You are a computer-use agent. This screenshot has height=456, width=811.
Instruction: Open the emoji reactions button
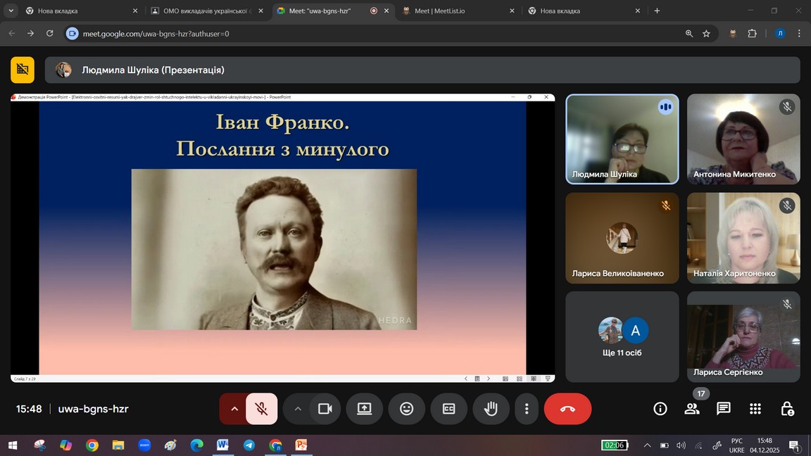pyautogui.click(x=406, y=409)
